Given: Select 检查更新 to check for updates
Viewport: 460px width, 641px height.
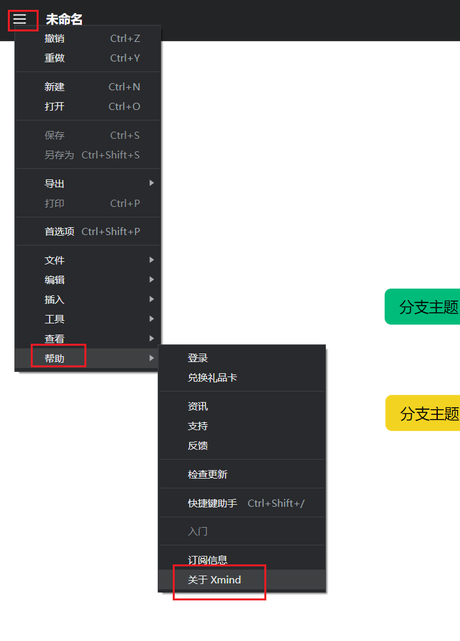Looking at the screenshot, I should pyautogui.click(x=242, y=474).
